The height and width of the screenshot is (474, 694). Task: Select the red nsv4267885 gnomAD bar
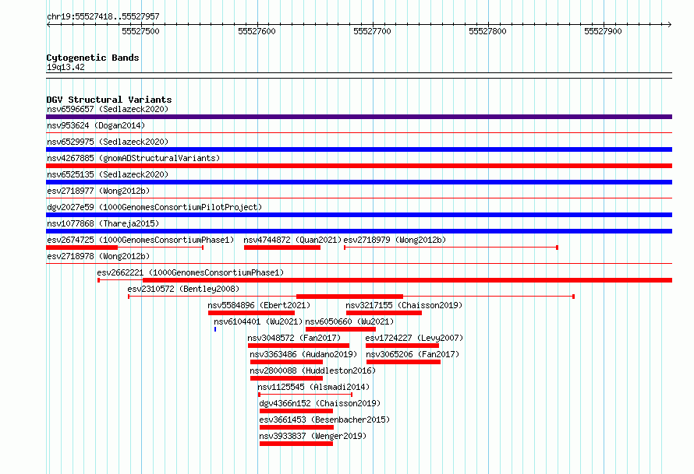click(359, 166)
